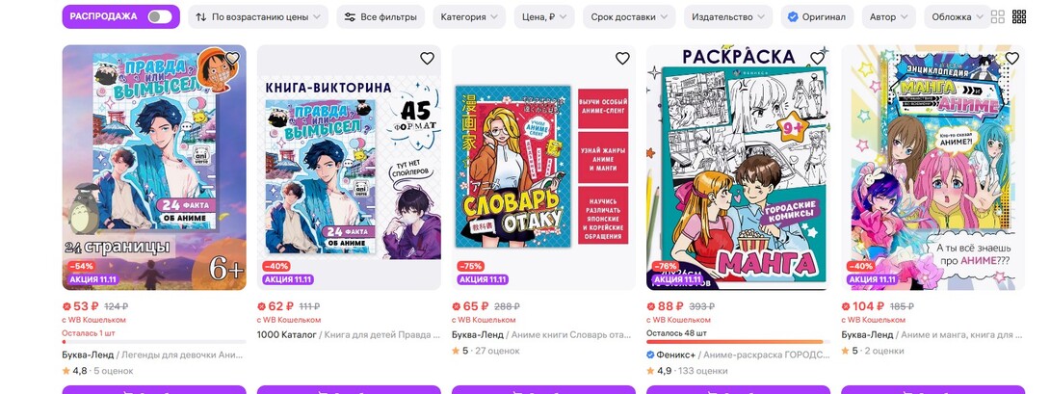Open the Издательство filter dropdown
Screen dimensions: 1050x394
[x=728, y=16]
